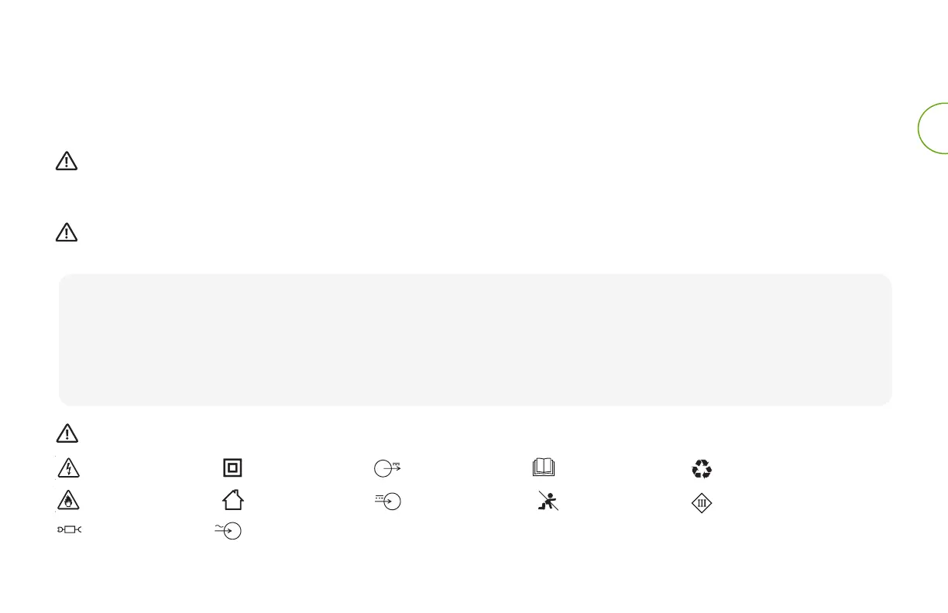This screenshot has width=948, height=613.
Task: Click the AC input circle with tilde arrow
Action: (x=228, y=530)
